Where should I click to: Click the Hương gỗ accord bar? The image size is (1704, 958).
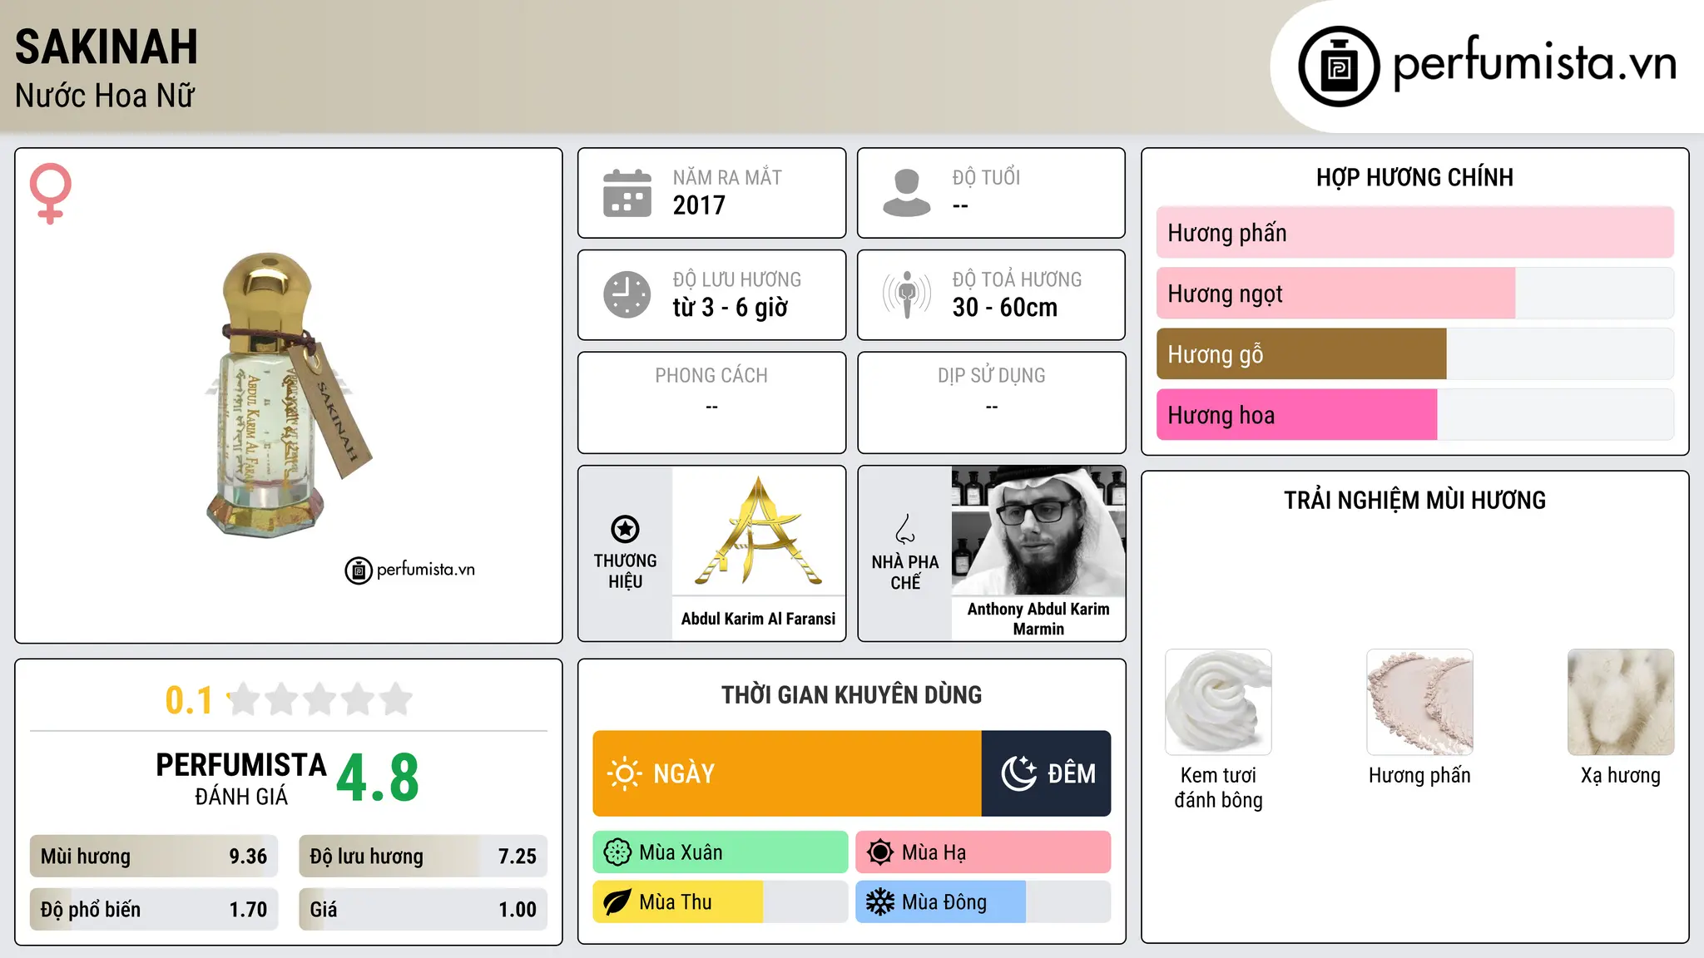(1414, 354)
